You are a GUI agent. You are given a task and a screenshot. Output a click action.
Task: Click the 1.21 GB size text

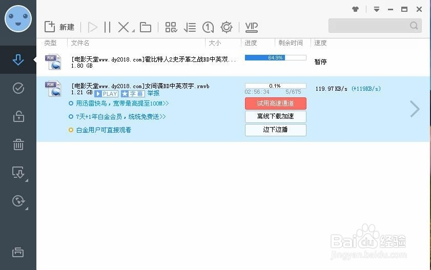tap(81, 93)
